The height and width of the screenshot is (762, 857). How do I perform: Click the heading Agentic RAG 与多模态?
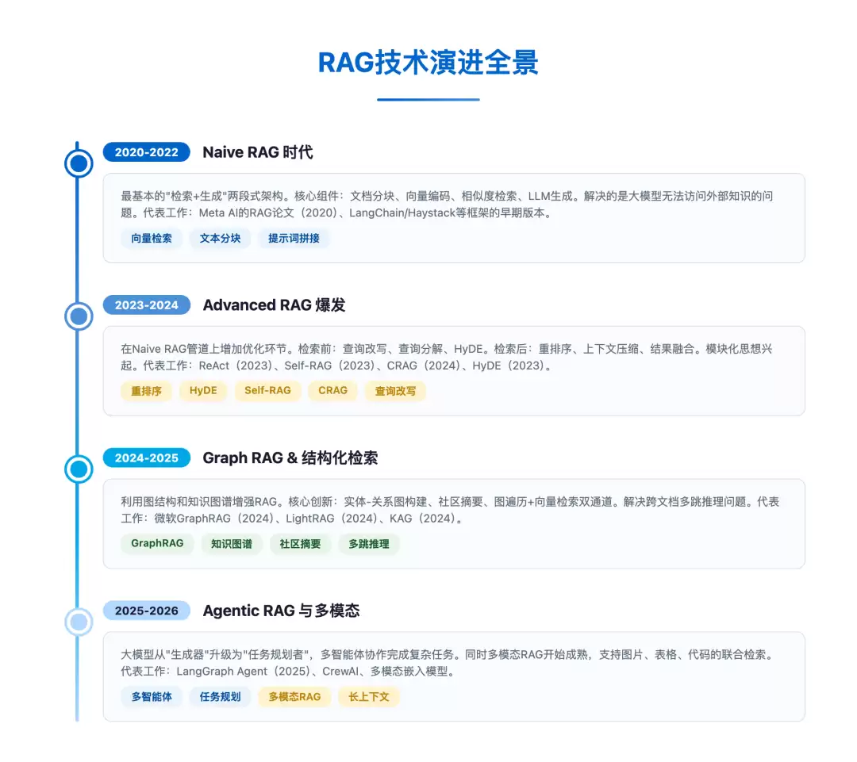click(x=281, y=611)
